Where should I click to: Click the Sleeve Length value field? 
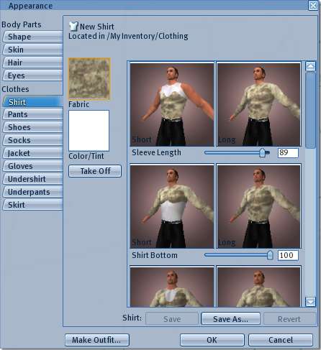[x=288, y=152]
